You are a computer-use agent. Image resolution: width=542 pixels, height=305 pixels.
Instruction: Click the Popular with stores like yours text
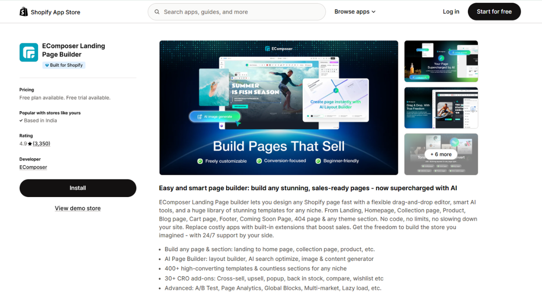click(x=50, y=113)
